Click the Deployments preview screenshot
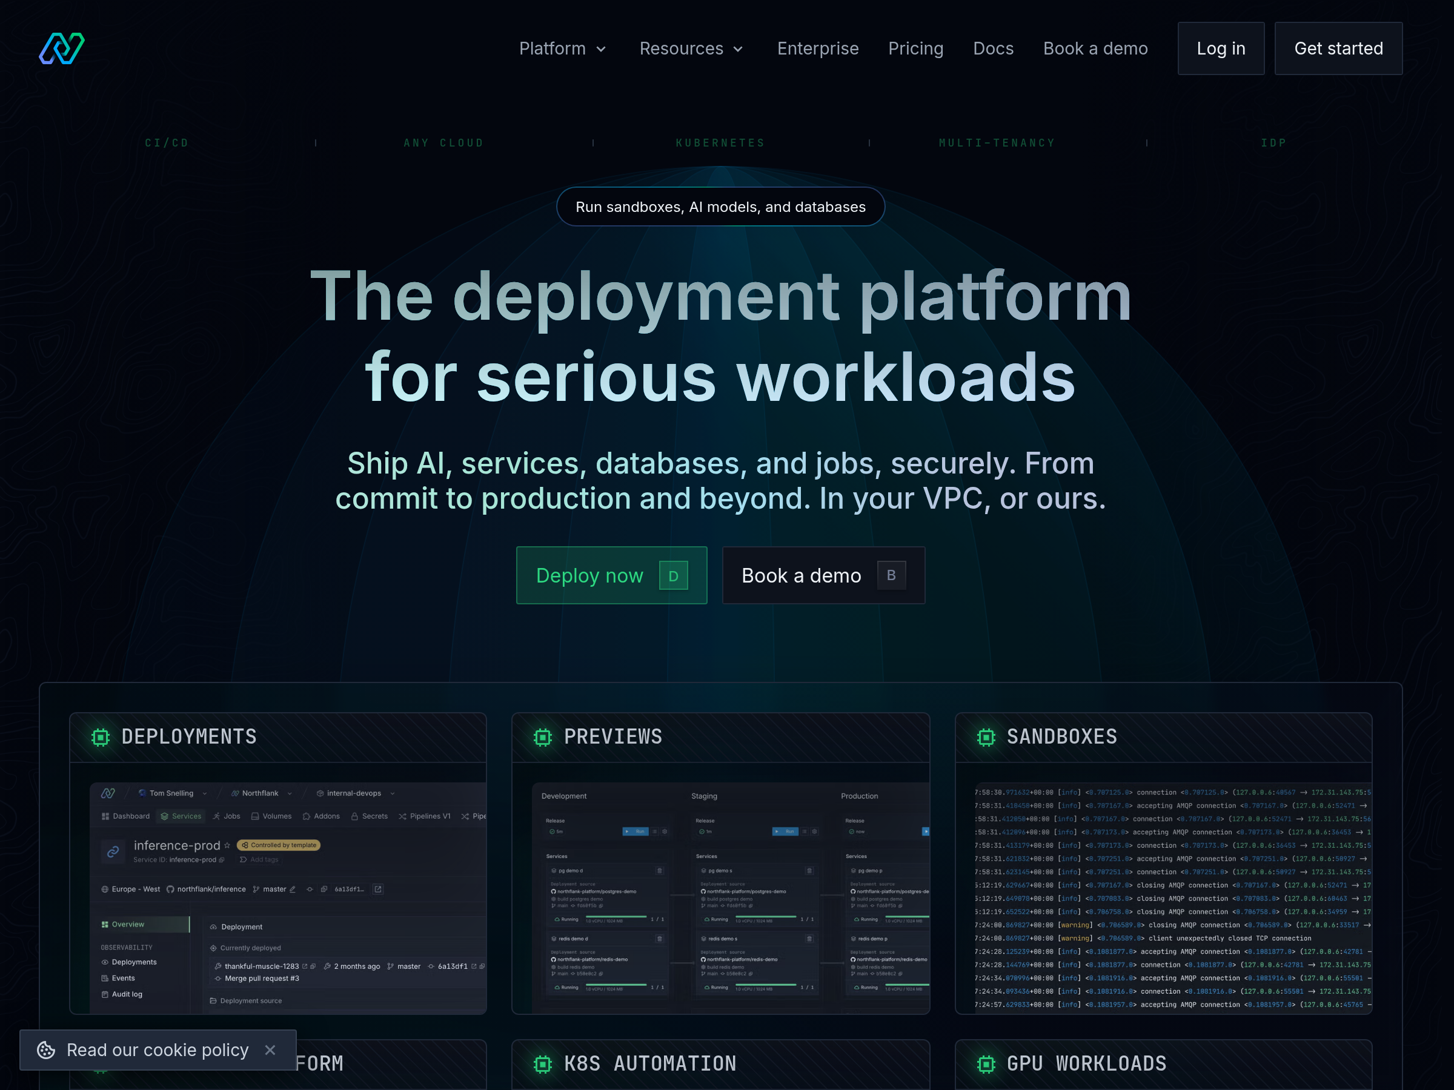 pyautogui.click(x=288, y=897)
